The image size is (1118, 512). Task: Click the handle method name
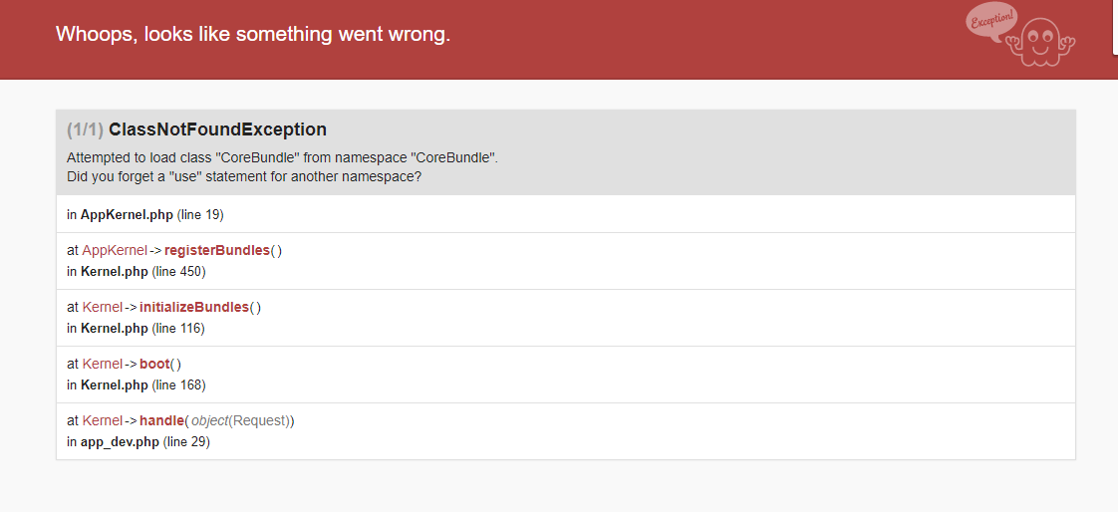(x=161, y=420)
